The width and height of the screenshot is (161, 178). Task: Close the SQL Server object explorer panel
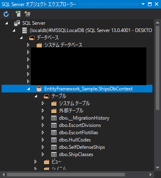tap(157, 4)
